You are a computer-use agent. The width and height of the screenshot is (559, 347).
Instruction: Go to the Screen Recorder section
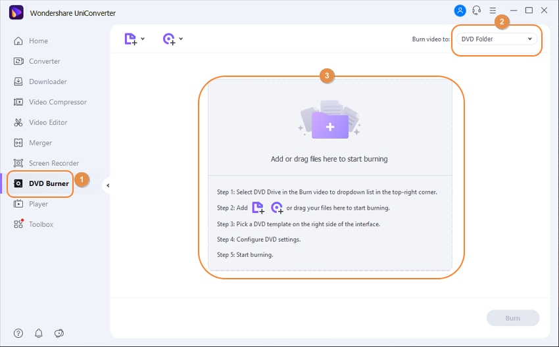click(x=53, y=163)
